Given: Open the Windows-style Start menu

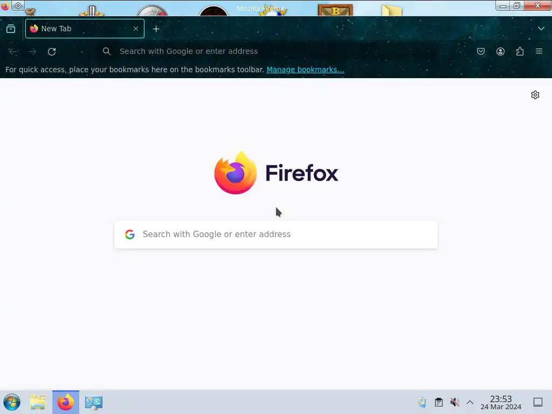Looking at the screenshot, I should coord(12,402).
